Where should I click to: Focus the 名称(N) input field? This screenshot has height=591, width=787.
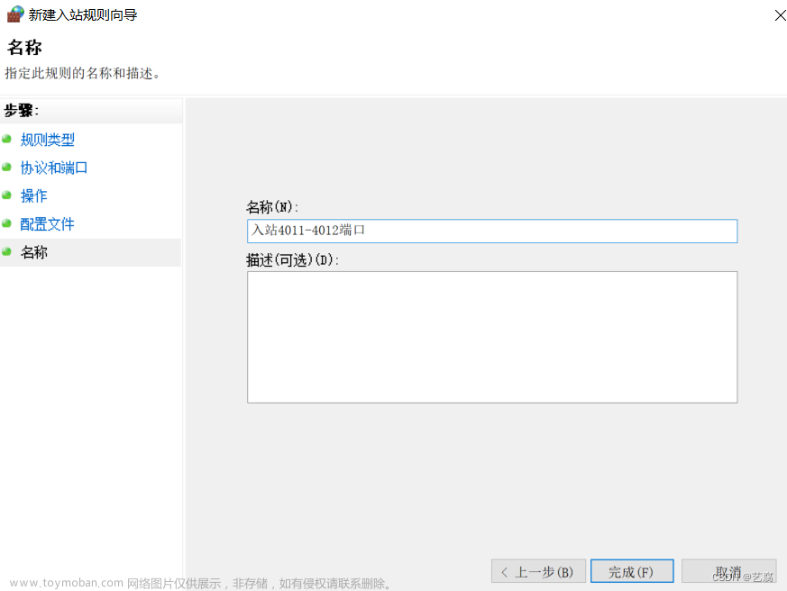pyautogui.click(x=492, y=231)
